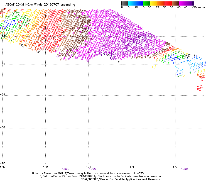Screen dimensions: 206x181
Task: Click longitude axis label '174'
Action: (132, 167)
